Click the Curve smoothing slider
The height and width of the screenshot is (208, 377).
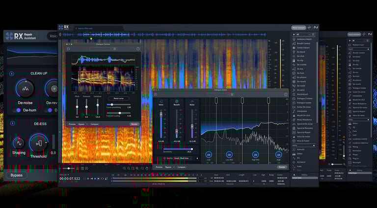tap(118, 104)
